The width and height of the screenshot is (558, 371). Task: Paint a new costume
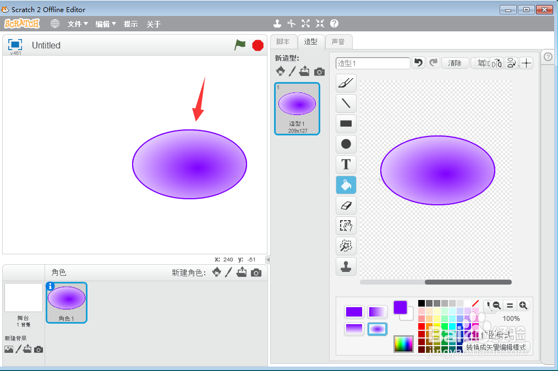[292, 71]
